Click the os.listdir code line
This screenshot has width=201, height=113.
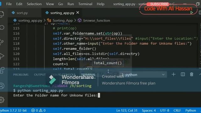[x=96, y=54]
